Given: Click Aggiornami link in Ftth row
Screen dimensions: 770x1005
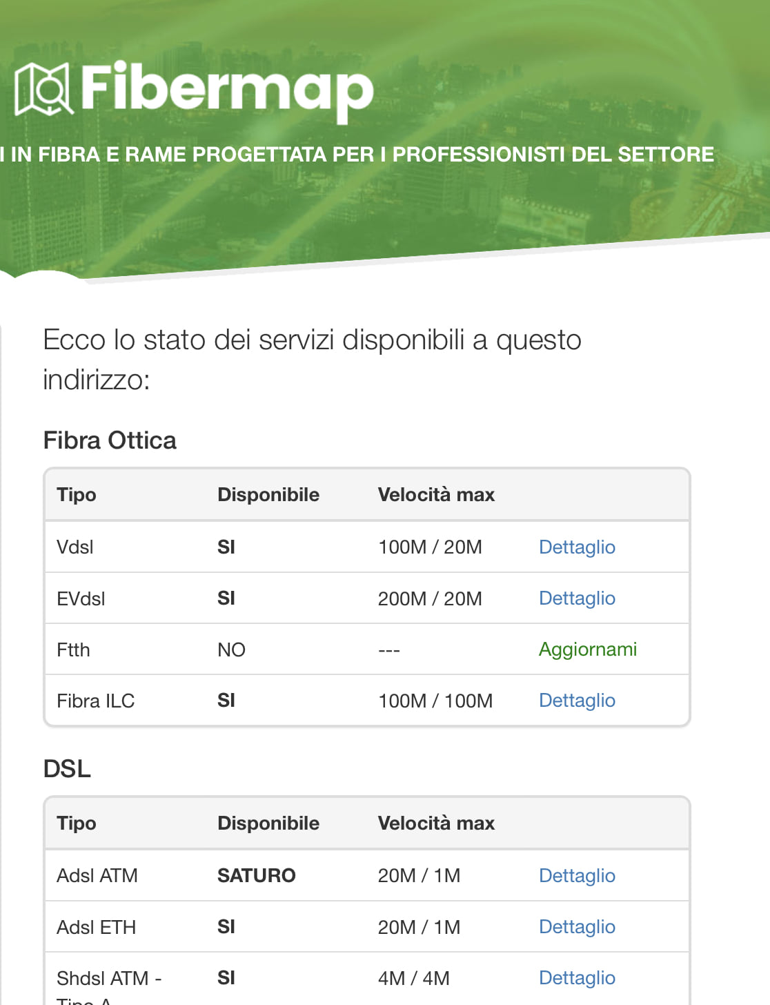Looking at the screenshot, I should [588, 650].
